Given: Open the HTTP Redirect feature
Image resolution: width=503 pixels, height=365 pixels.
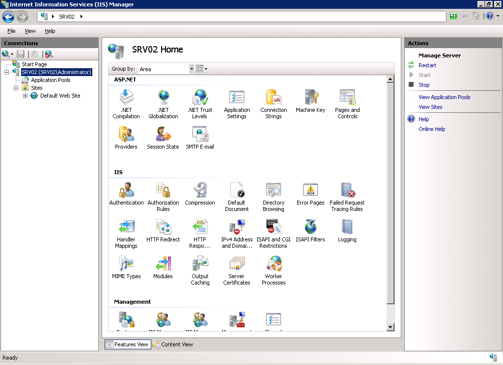Looking at the screenshot, I should pyautogui.click(x=163, y=231).
